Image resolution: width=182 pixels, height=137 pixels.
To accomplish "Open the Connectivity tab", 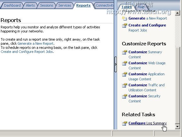I will (x=105, y=5).
